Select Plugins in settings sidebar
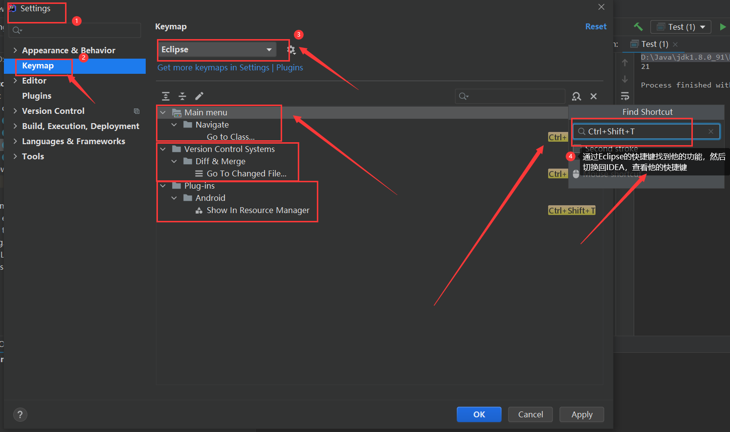Image resolution: width=730 pixels, height=432 pixels. tap(37, 96)
